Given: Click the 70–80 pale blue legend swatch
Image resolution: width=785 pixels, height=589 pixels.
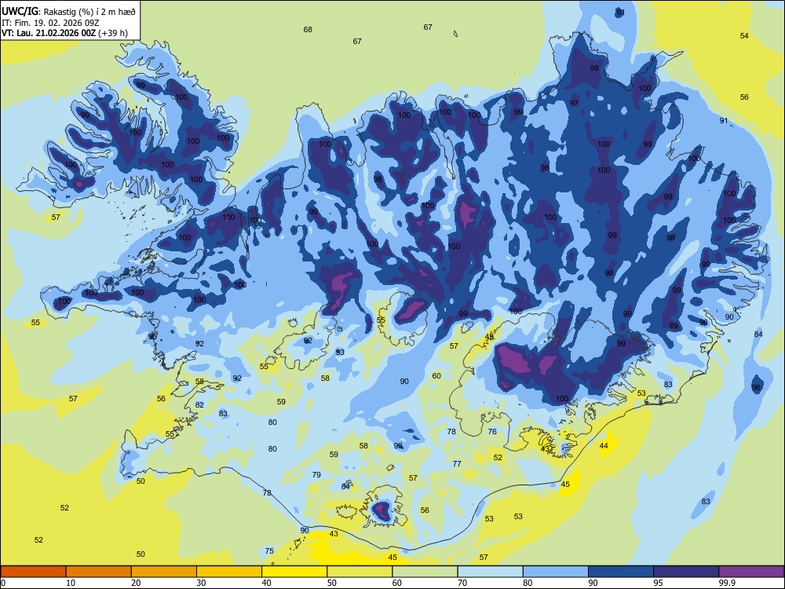Looking at the screenshot, I should pyautogui.click(x=490, y=572).
